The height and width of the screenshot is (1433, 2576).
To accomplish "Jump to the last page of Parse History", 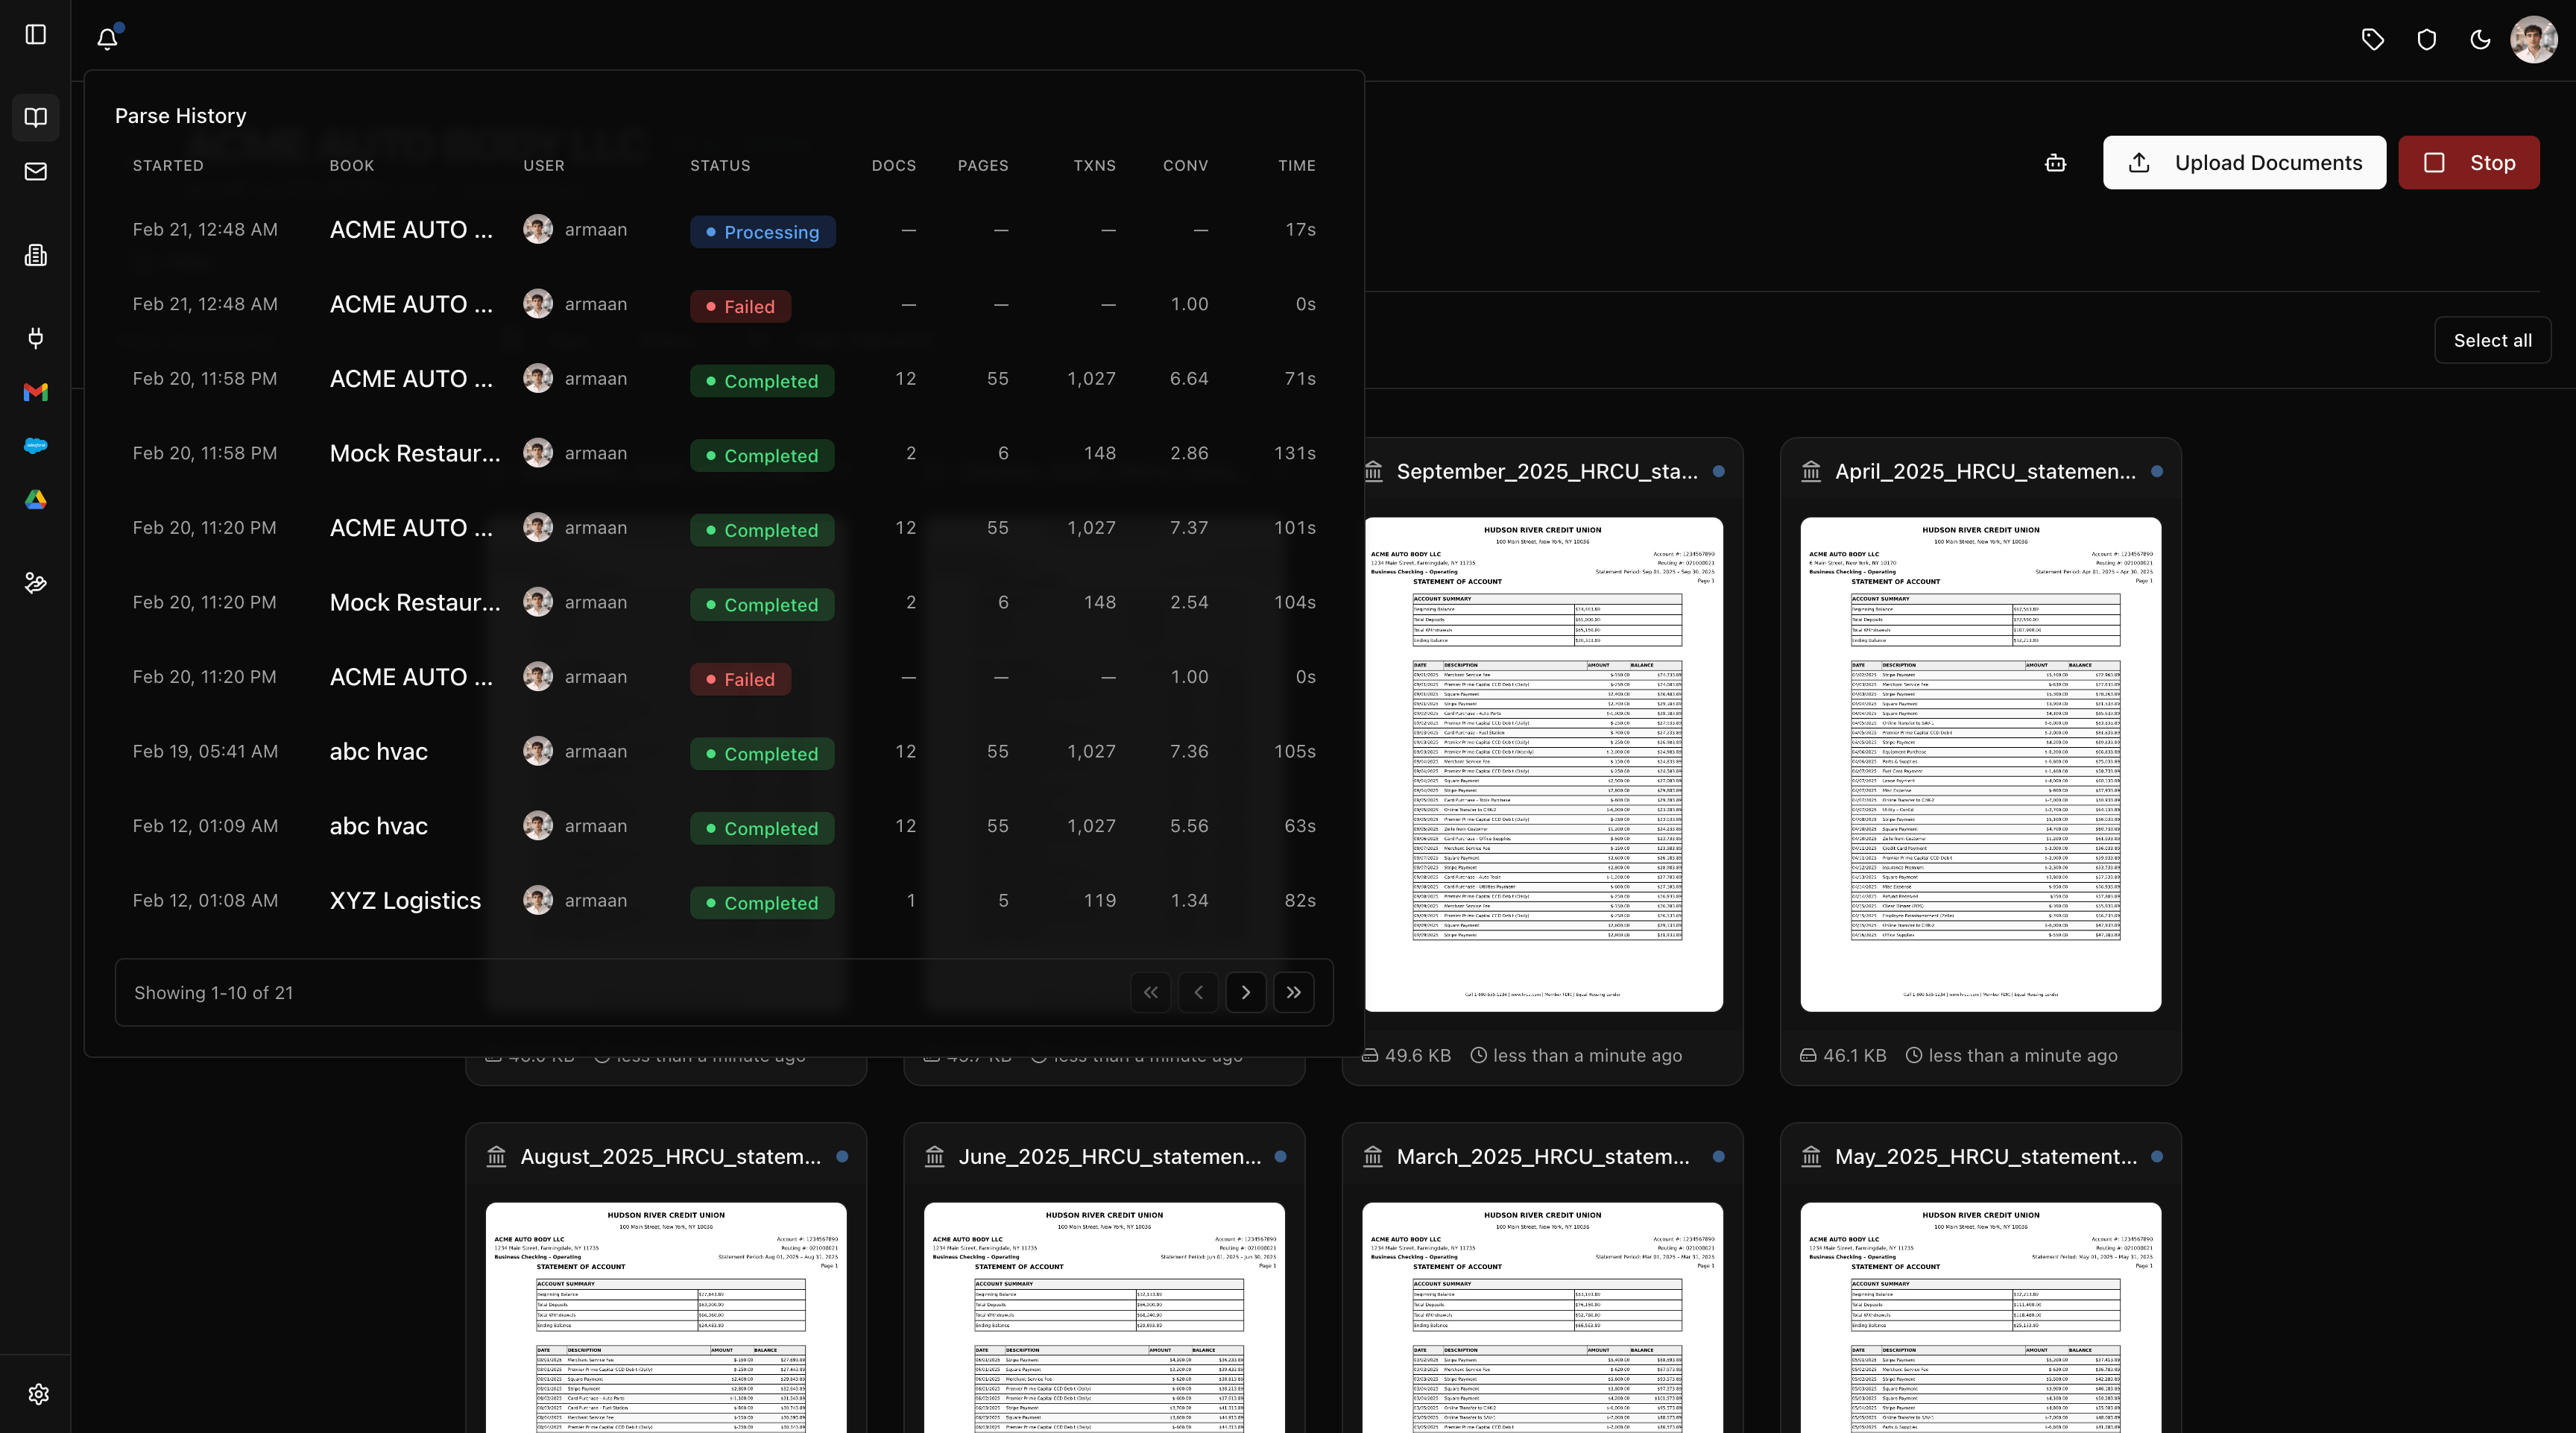I will pos(1294,992).
